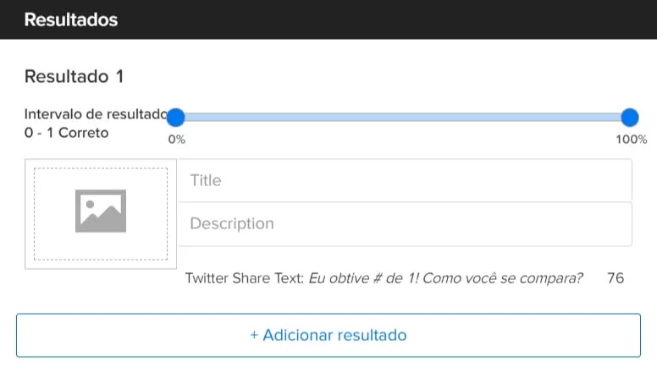Click the character counter showing 76
The width and height of the screenshot is (657, 373).
tap(616, 278)
